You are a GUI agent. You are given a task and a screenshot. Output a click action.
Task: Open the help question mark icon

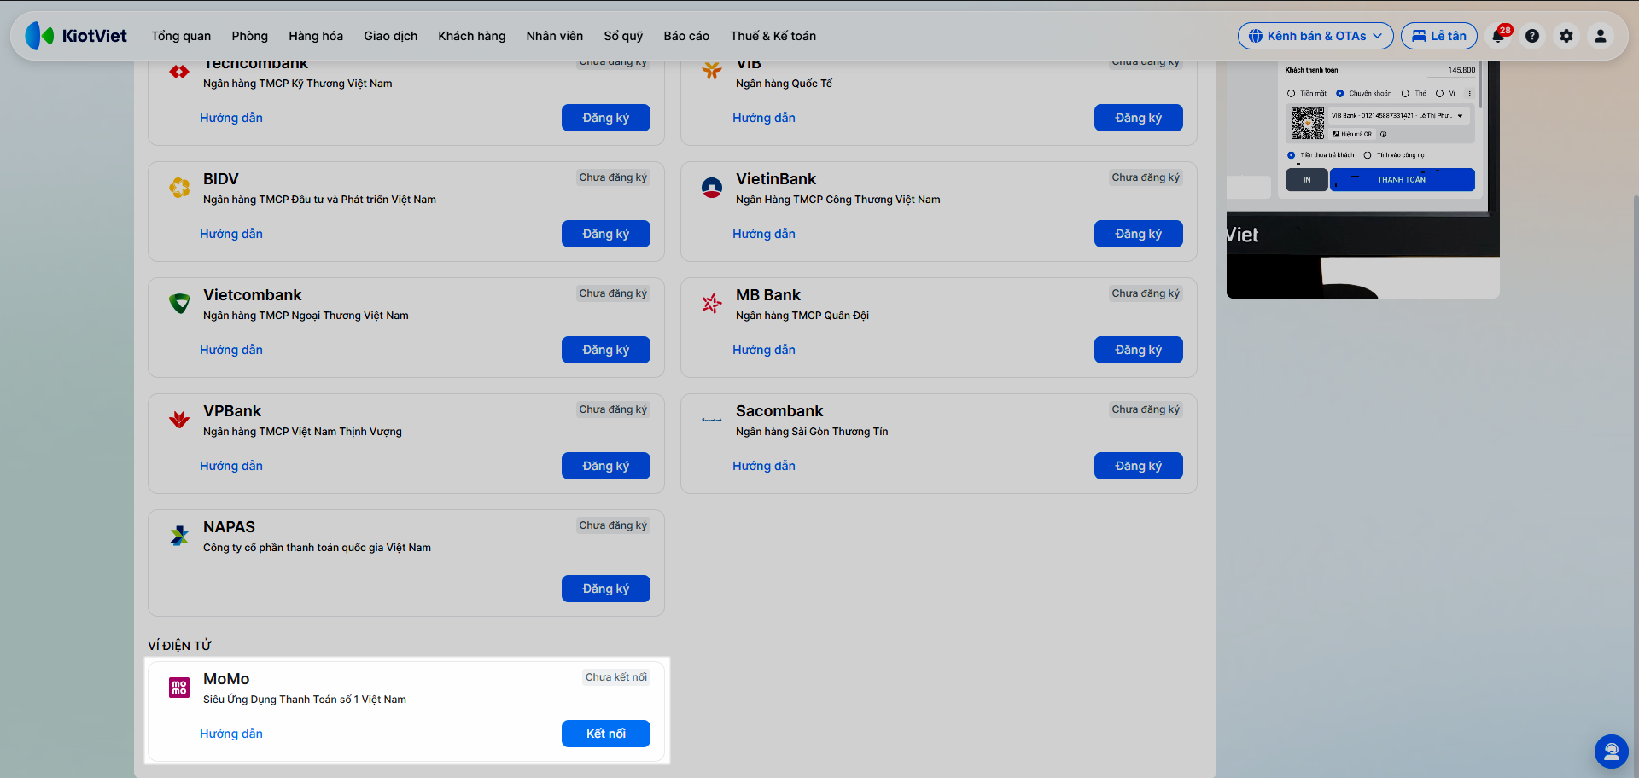[x=1532, y=36]
